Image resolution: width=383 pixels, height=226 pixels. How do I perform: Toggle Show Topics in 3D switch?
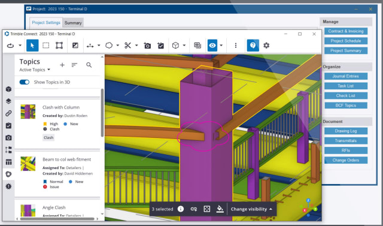point(25,82)
